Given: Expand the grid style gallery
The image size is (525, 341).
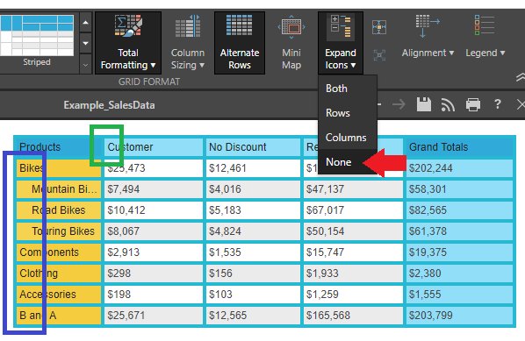Looking at the screenshot, I should (86, 64).
